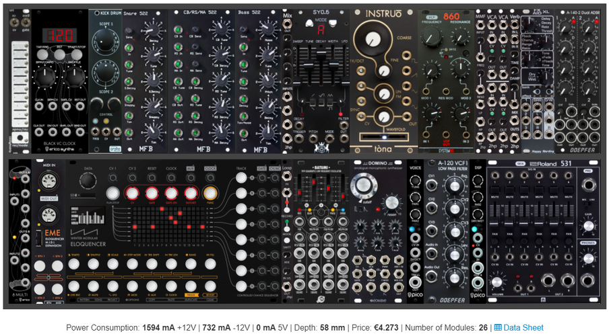Click the Domino large cutoff knob
The image size is (611, 336).
pos(364,185)
